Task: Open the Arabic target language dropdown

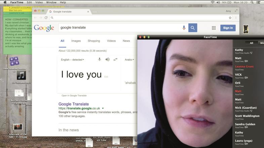Action: [129, 60]
